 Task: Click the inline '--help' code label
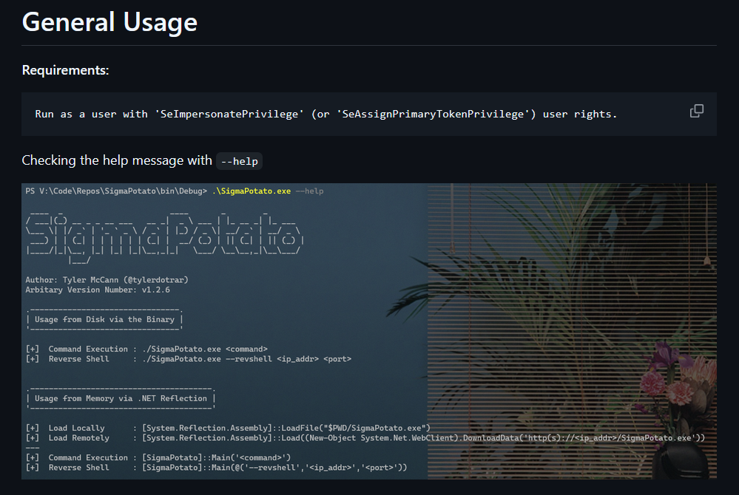[x=240, y=161]
